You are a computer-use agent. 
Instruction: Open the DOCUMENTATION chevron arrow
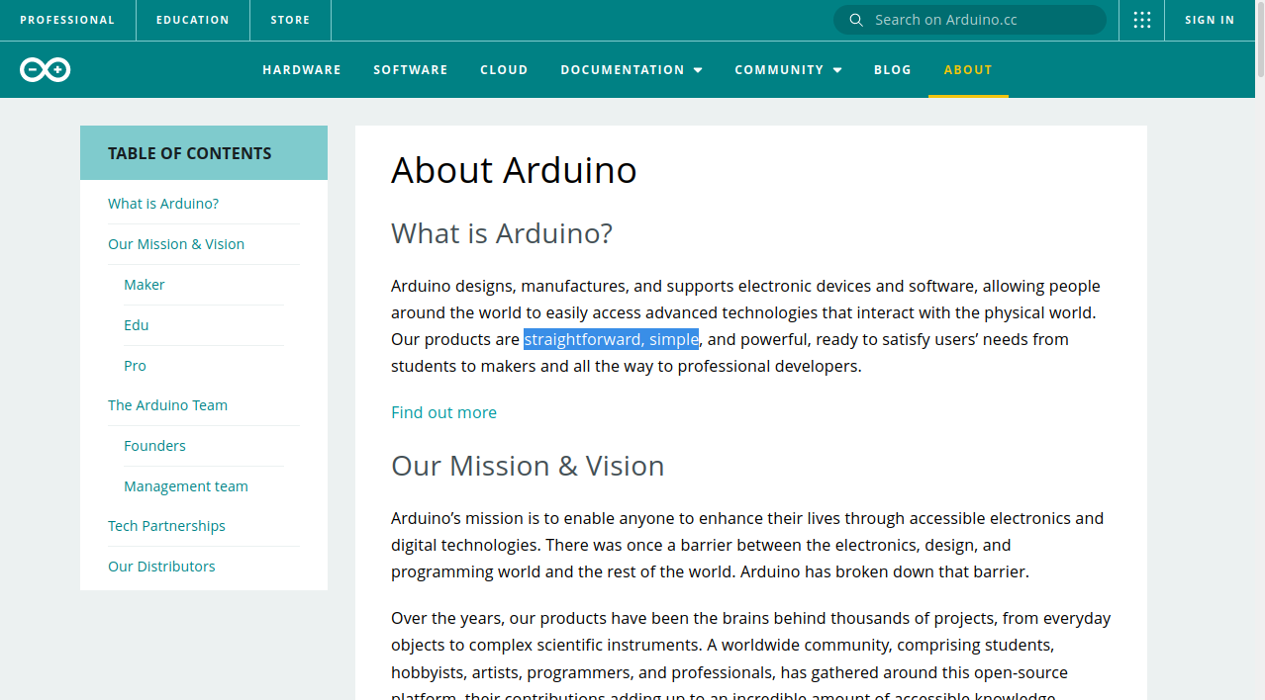[x=698, y=70]
